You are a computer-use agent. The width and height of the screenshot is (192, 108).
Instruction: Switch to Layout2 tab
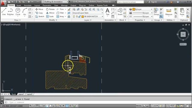pos(29,94)
